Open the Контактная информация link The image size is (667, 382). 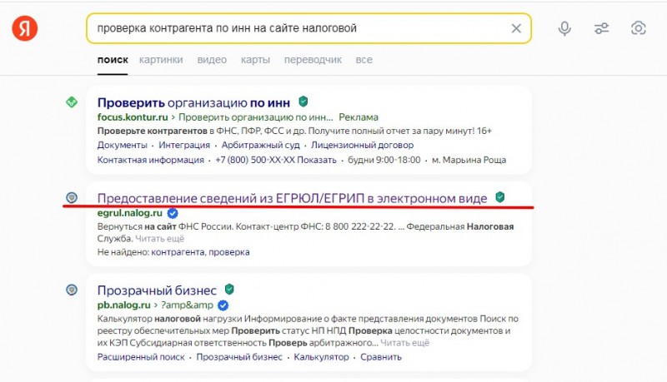pyautogui.click(x=151, y=160)
